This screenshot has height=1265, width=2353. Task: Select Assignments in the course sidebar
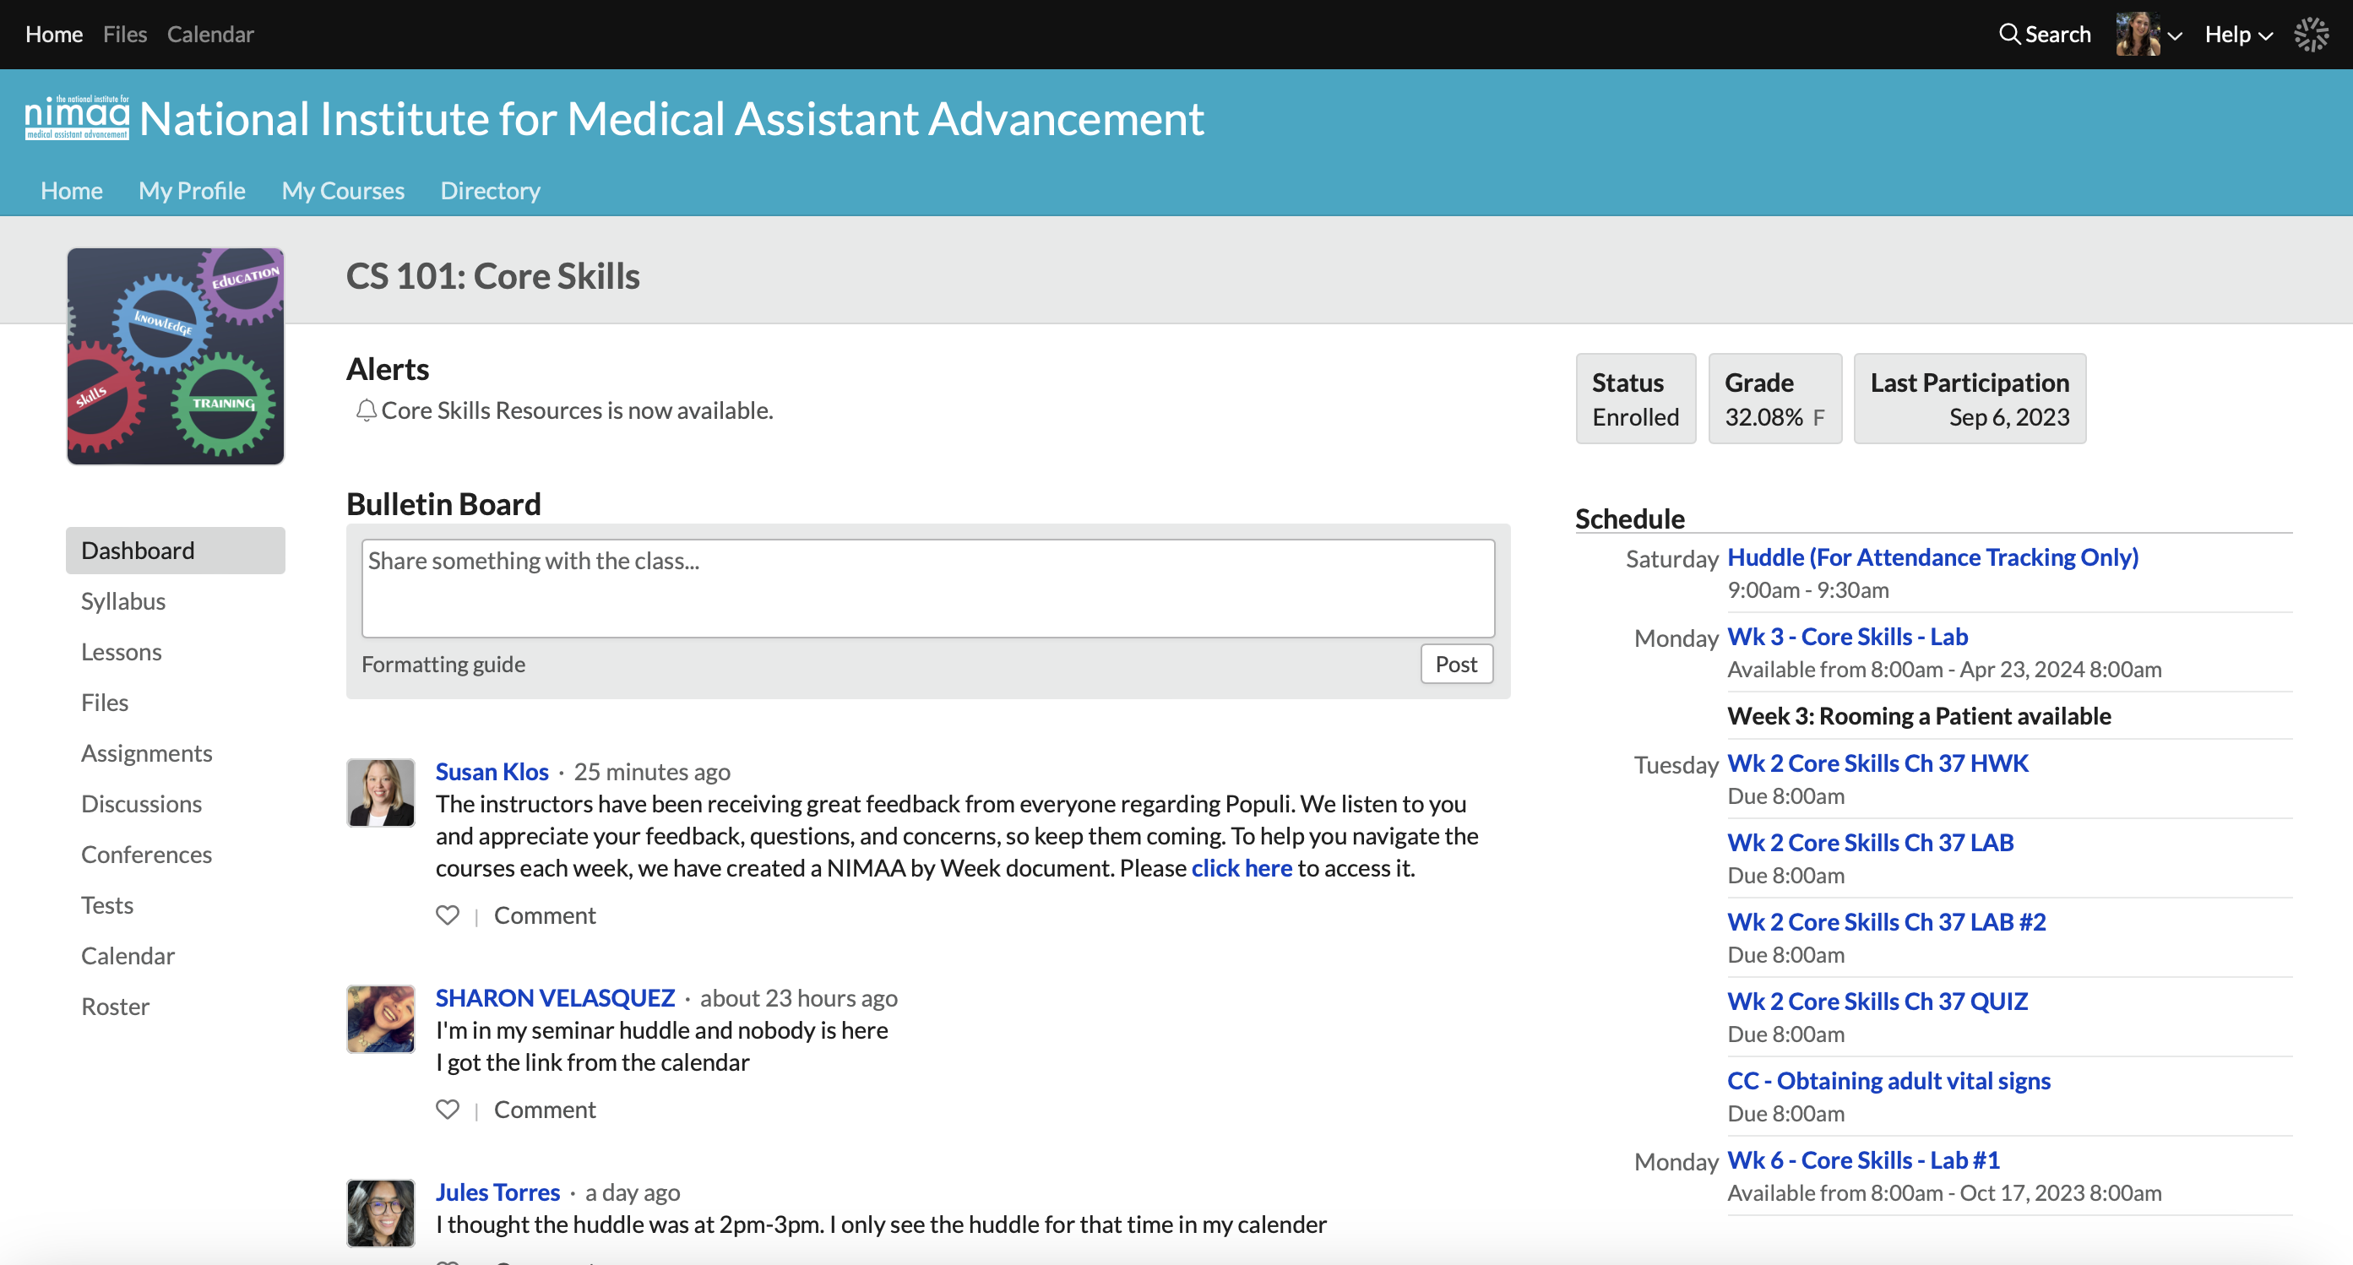pos(146,752)
